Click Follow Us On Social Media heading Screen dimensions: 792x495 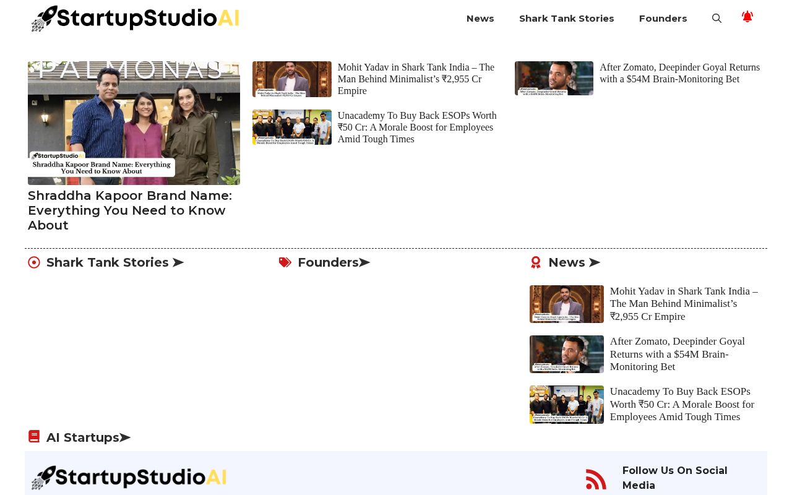tap(675, 478)
